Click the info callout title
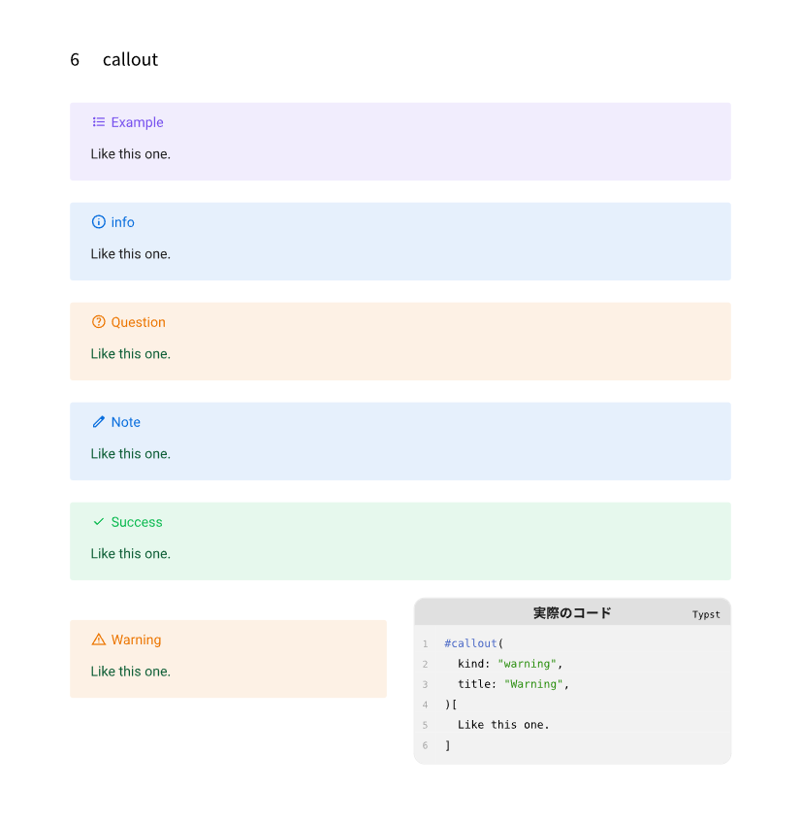Viewport: 802px width, 820px height. click(122, 222)
